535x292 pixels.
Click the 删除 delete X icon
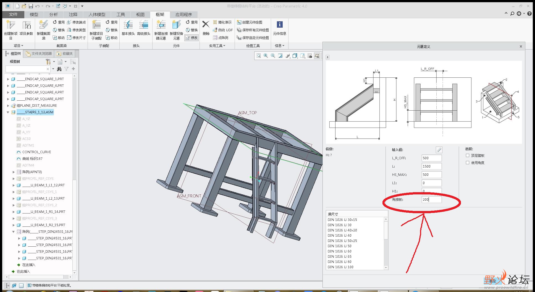pyautogui.click(x=206, y=28)
